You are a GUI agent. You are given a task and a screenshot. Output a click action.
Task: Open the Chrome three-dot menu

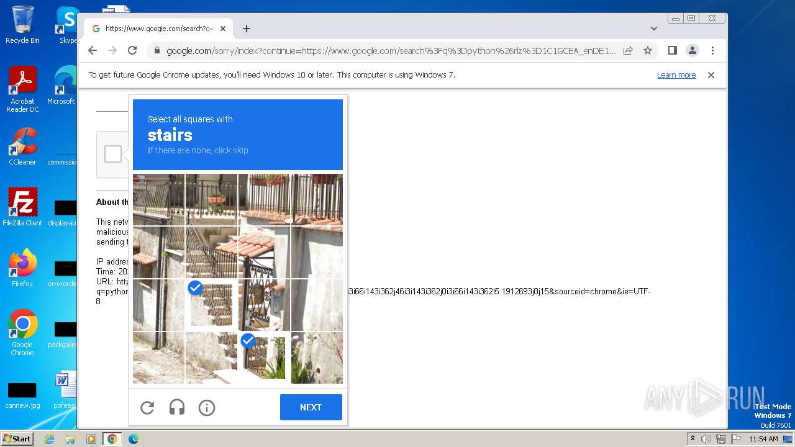click(x=712, y=50)
